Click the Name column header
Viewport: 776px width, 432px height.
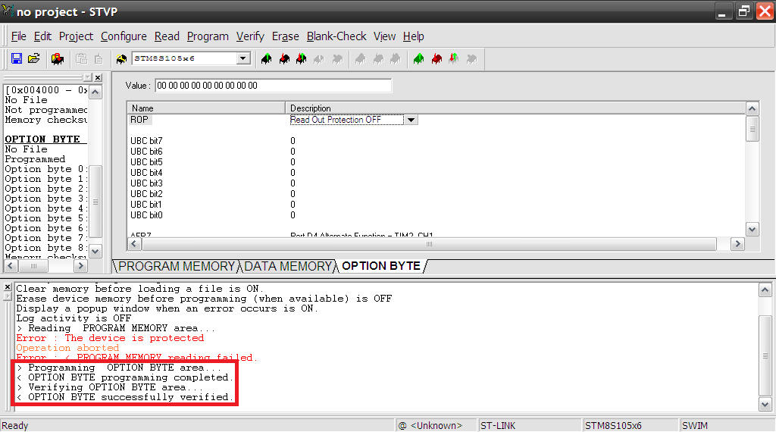click(x=206, y=108)
